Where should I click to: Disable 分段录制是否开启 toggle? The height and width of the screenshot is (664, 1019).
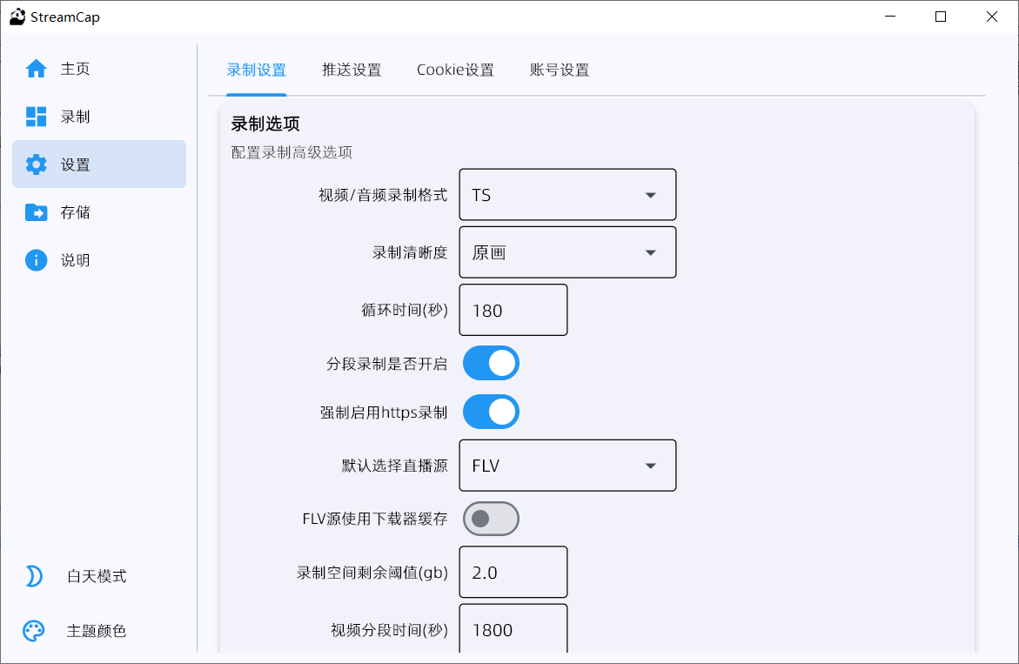491,363
